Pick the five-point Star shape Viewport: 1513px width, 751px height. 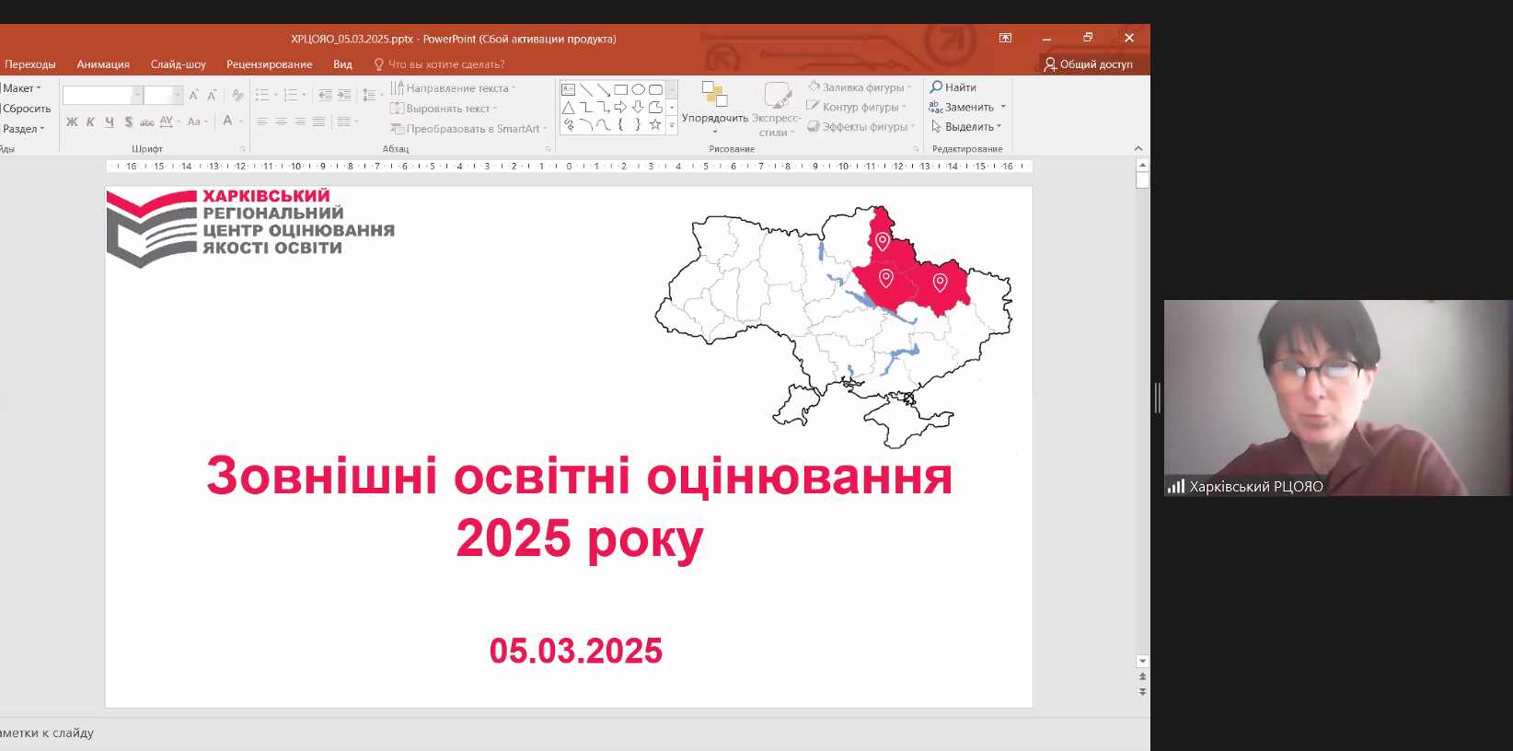(655, 124)
